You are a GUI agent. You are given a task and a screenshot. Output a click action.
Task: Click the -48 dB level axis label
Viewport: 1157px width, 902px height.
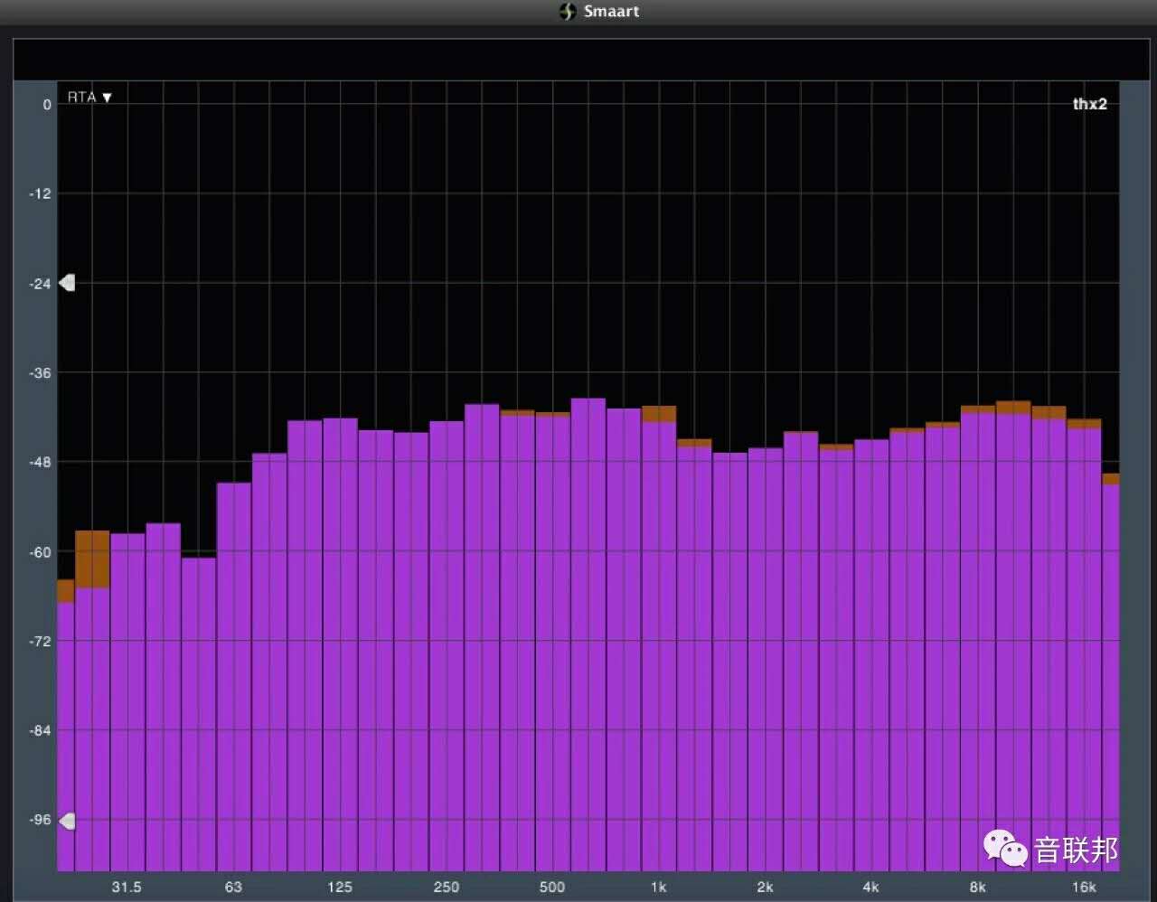[41, 462]
